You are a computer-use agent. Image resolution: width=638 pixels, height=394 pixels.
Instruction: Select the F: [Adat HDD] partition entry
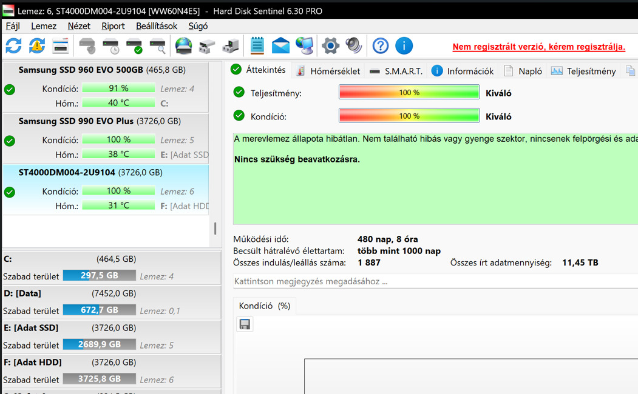112,371
